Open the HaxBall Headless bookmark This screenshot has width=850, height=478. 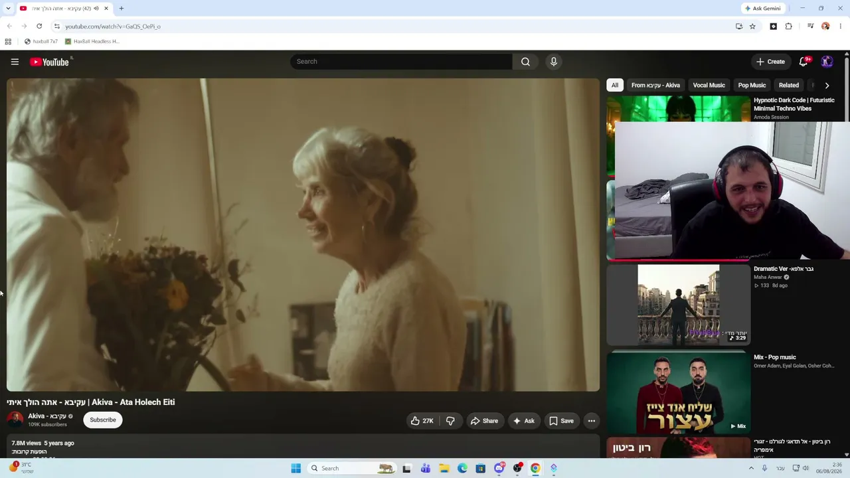click(92, 41)
